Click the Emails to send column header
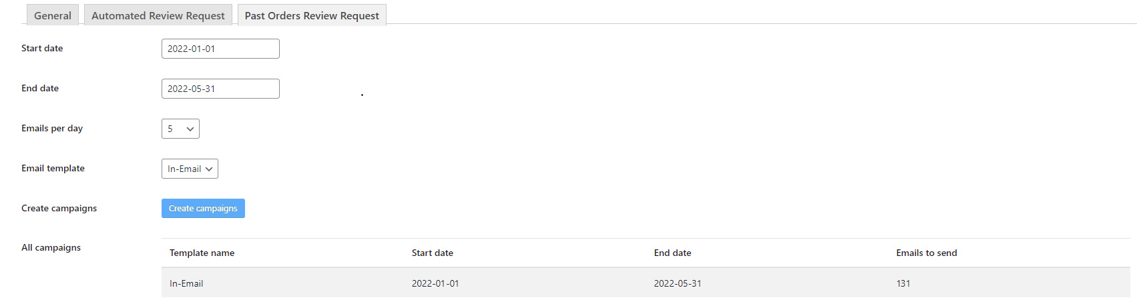The width and height of the screenshot is (1143, 308). [926, 253]
